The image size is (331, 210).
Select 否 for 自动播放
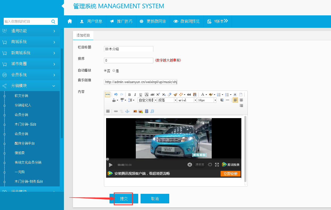pos(105,71)
